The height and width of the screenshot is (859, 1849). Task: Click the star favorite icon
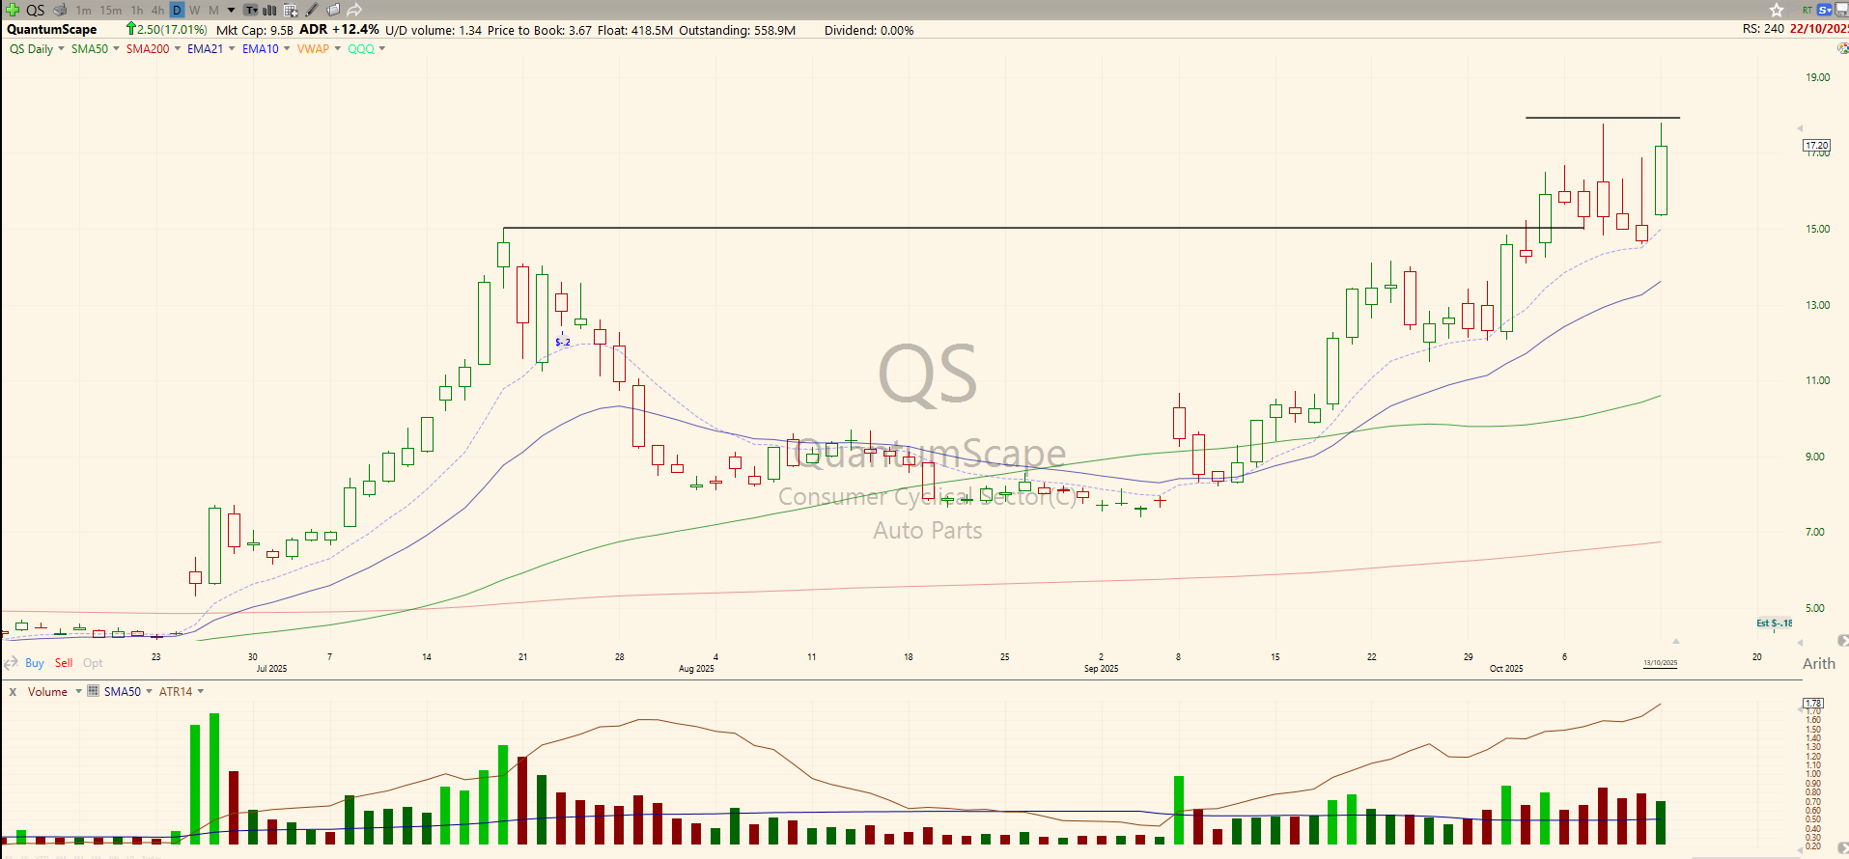[x=1777, y=10]
